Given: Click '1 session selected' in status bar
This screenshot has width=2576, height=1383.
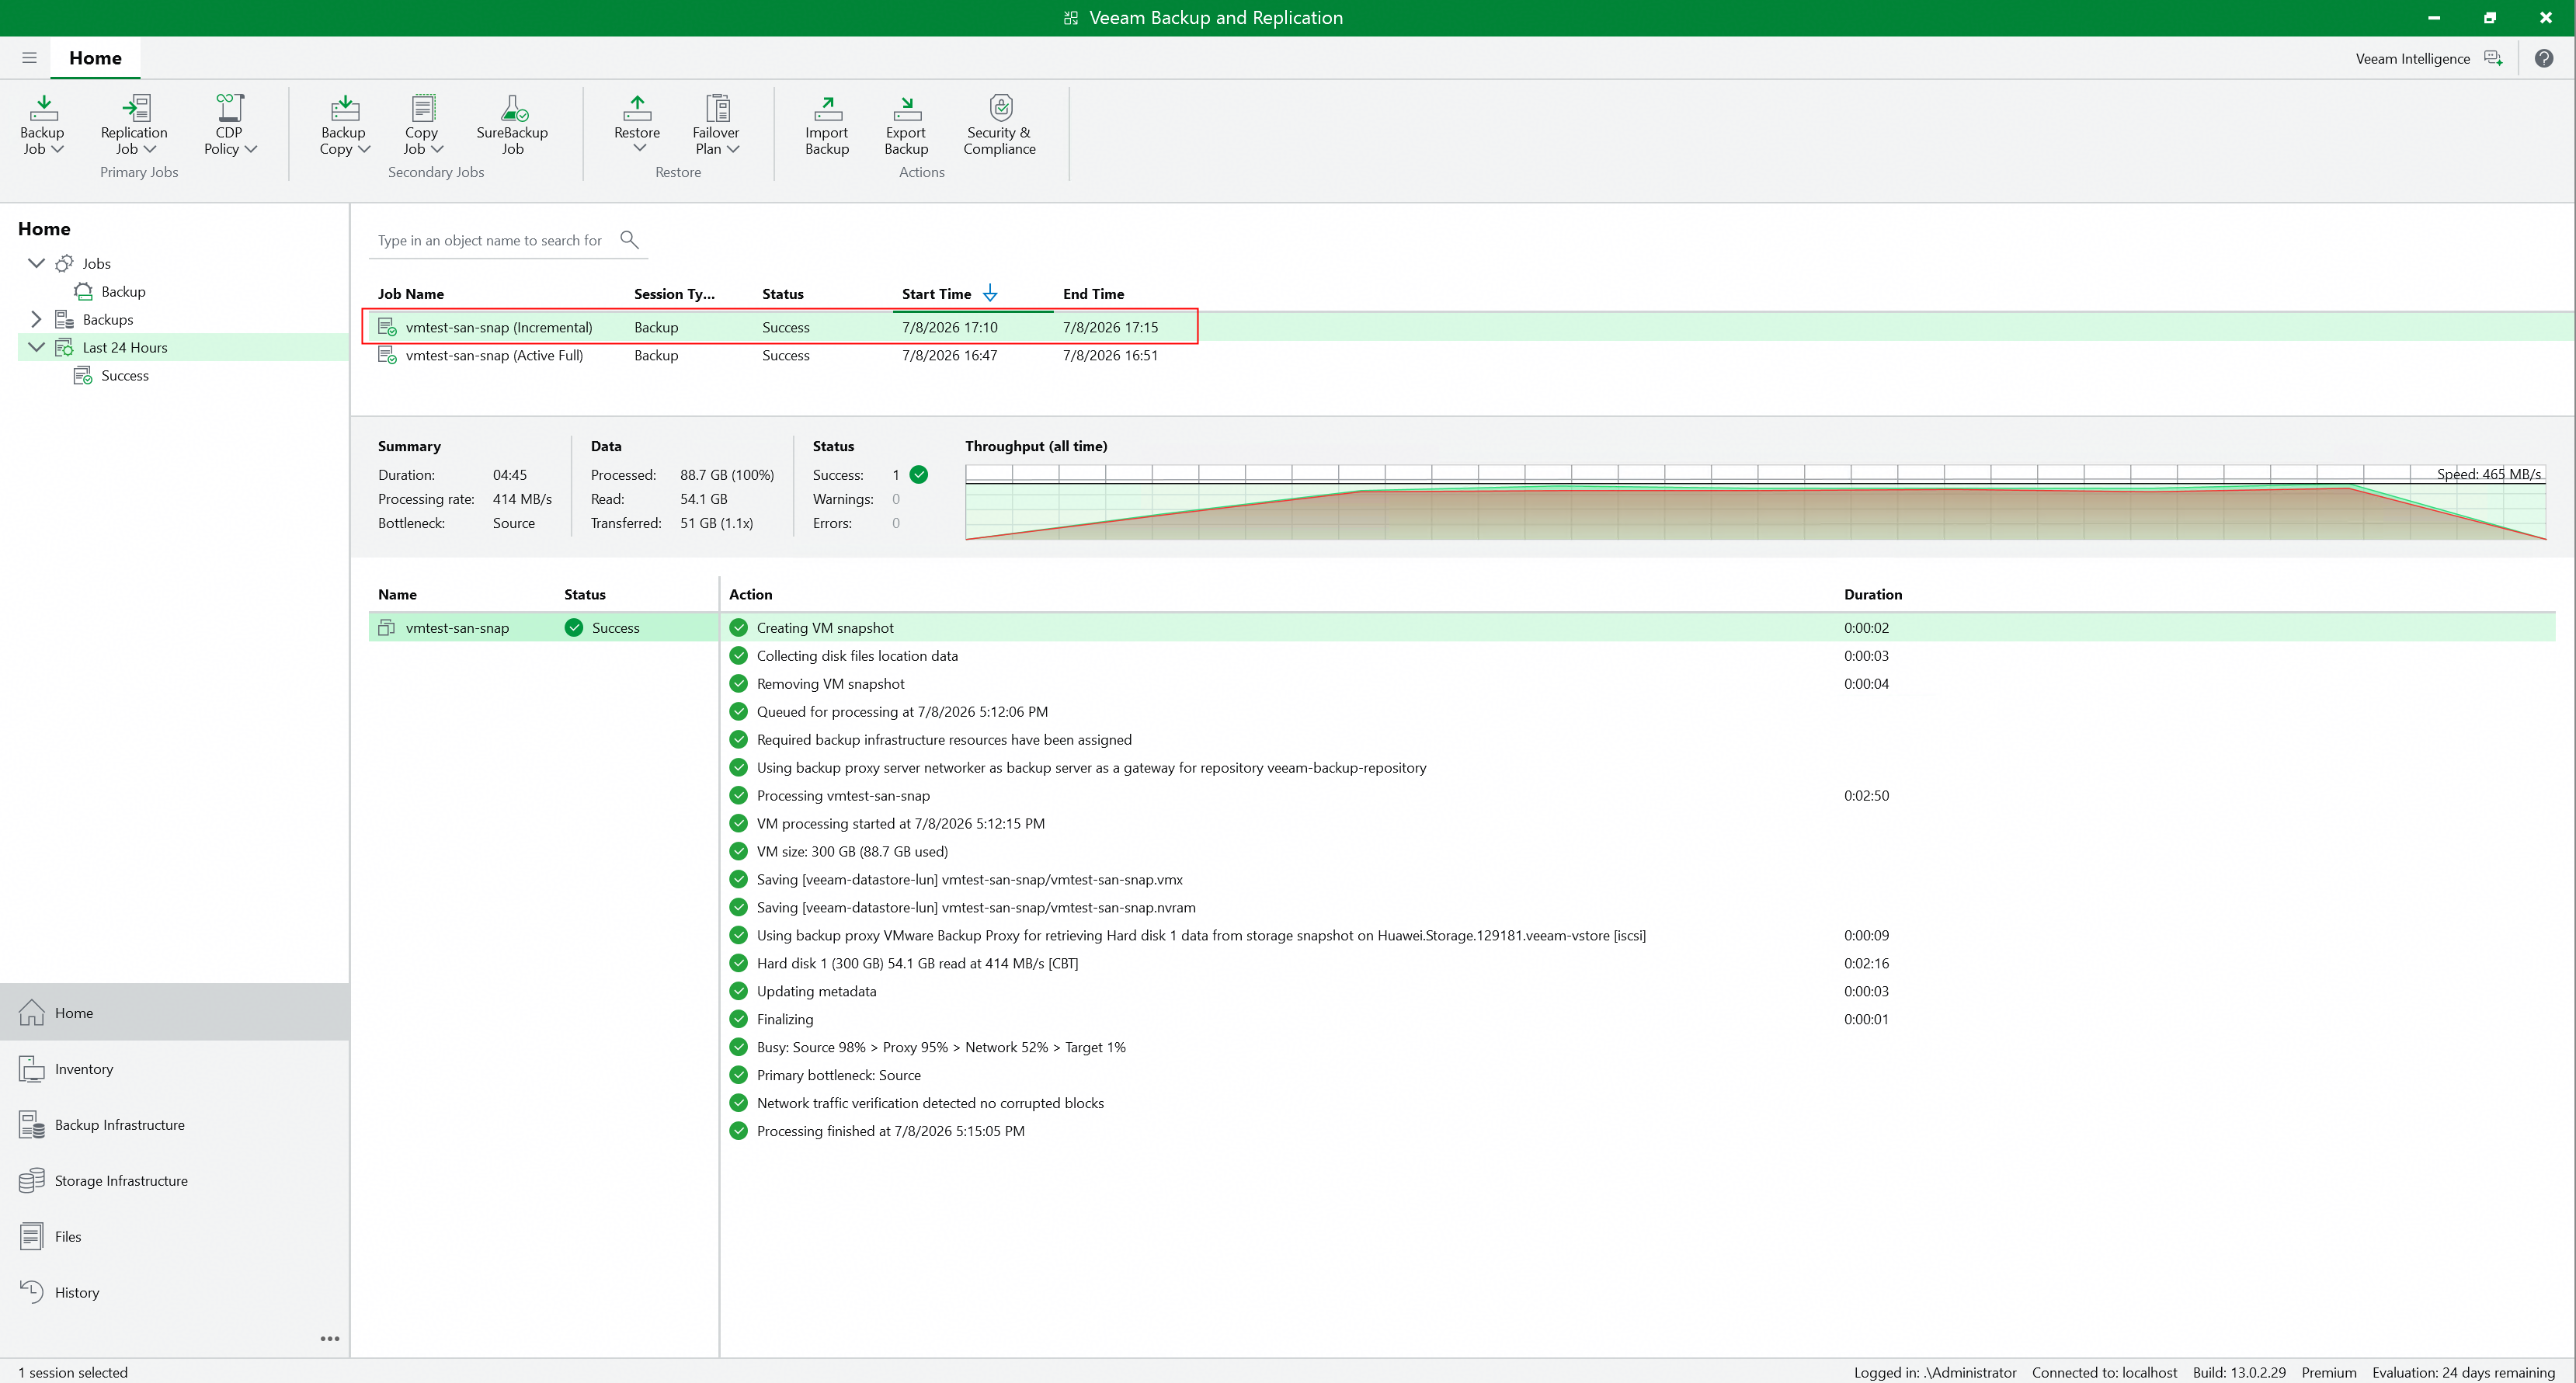Looking at the screenshot, I should (x=73, y=1372).
